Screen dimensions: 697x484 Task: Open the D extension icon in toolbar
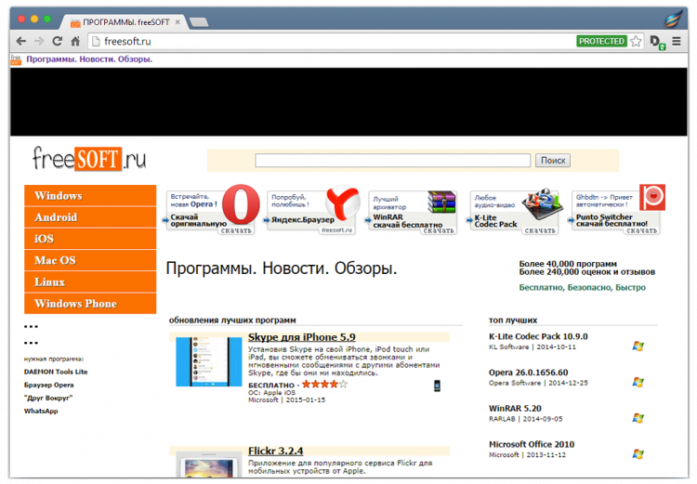pyautogui.click(x=657, y=42)
